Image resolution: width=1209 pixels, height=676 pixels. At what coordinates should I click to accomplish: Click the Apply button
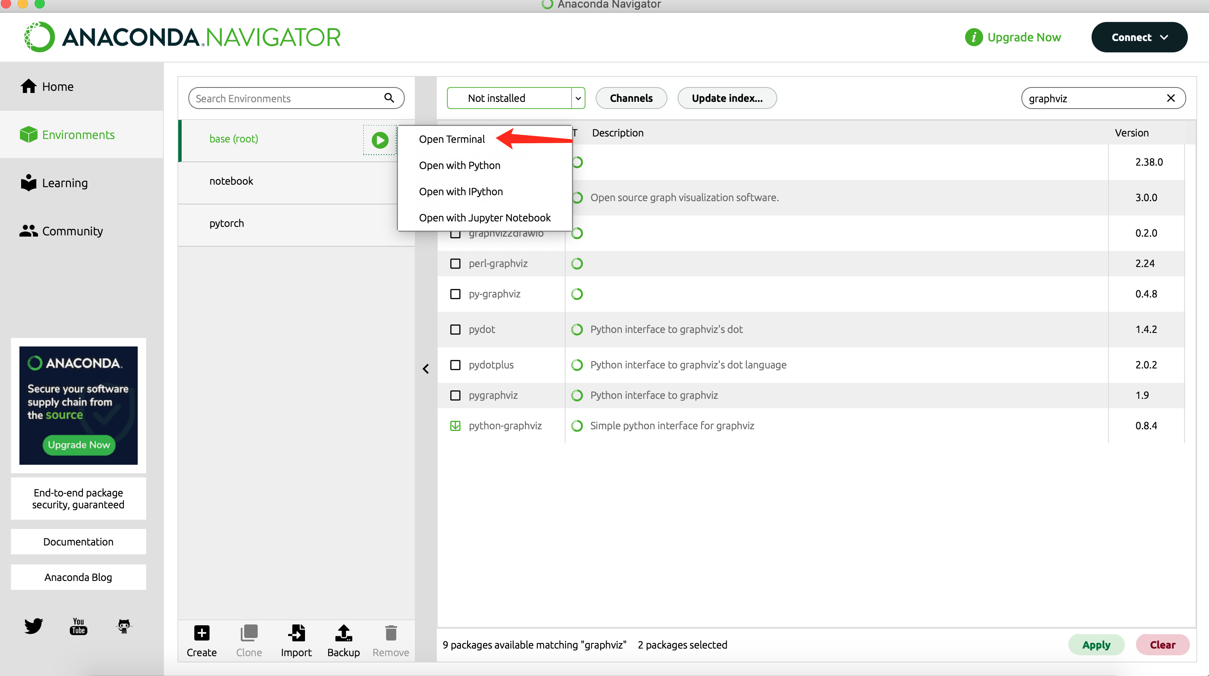tap(1096, 645)
